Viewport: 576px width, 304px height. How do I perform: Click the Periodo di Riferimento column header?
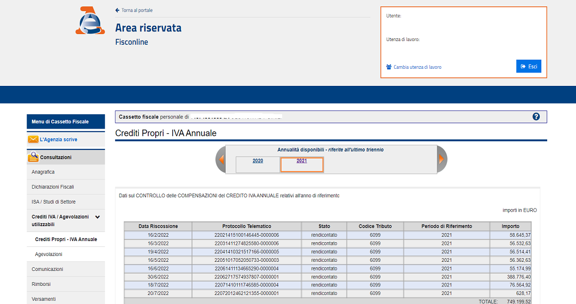447,226
